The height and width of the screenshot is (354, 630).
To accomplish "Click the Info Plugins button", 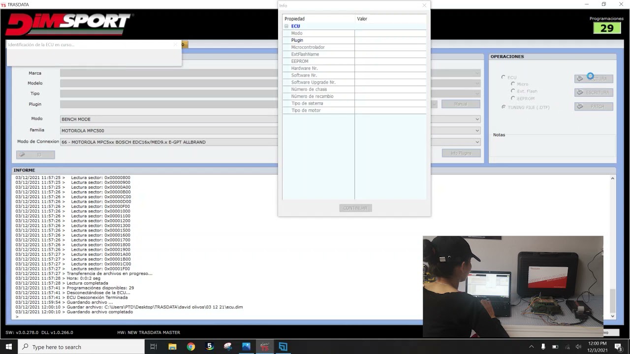I will click(461, 153).
